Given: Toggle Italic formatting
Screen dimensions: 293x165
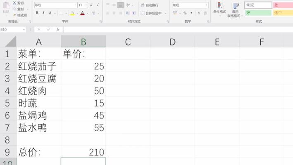Looking at the screenshot, I should (43, 13).
